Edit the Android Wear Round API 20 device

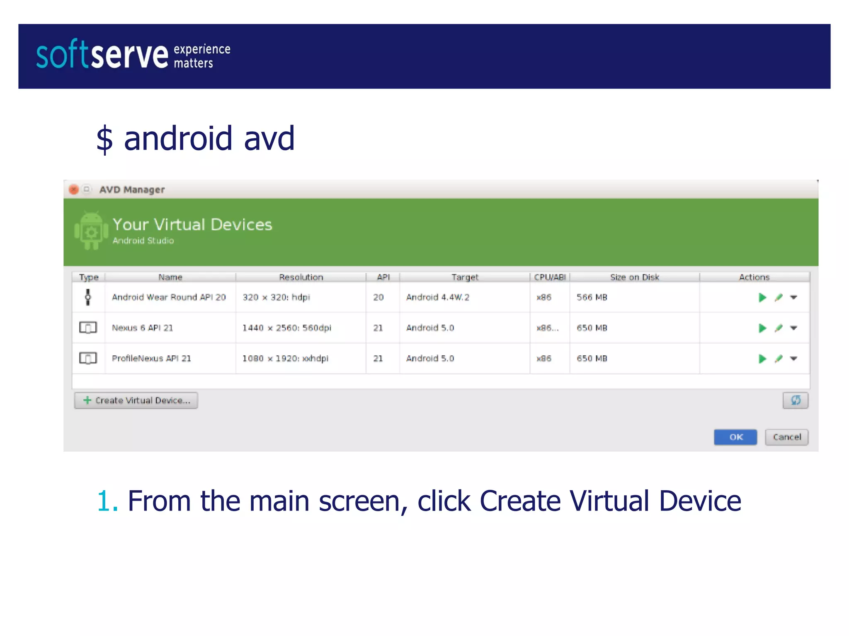point(779,297)
